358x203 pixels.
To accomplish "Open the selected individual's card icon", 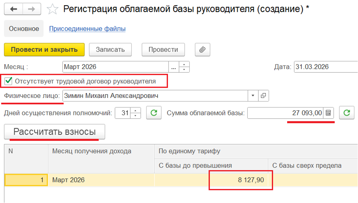I will [x=263, y=96].
